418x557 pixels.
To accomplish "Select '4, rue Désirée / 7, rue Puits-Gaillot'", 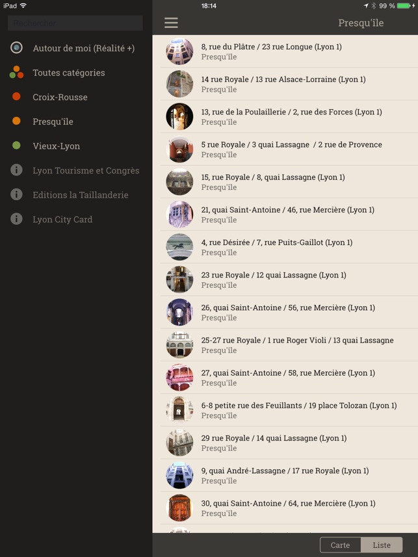I will [x=276, y=242].
